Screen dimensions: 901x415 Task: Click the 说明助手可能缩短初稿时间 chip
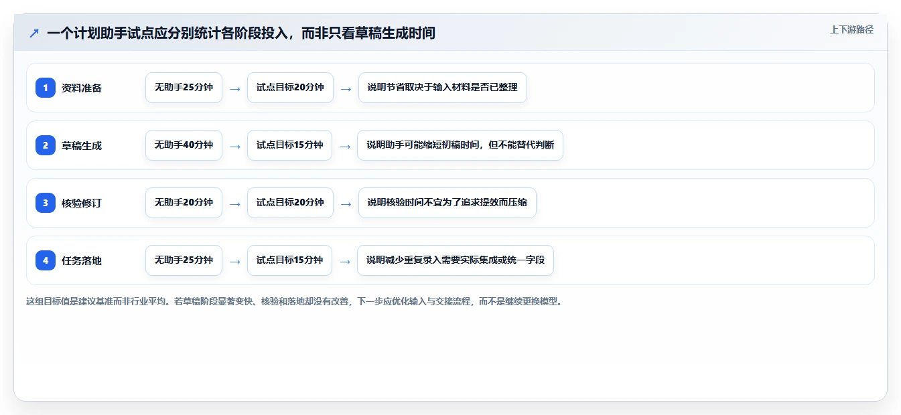pyautogui.click(x=460, y=145)
